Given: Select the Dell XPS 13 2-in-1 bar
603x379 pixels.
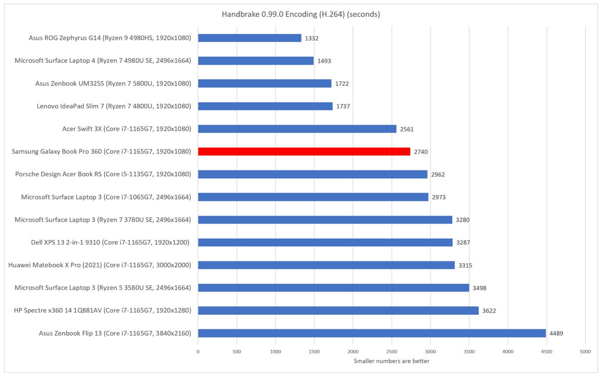Looking at the screenshot, I should coord(326,243).
